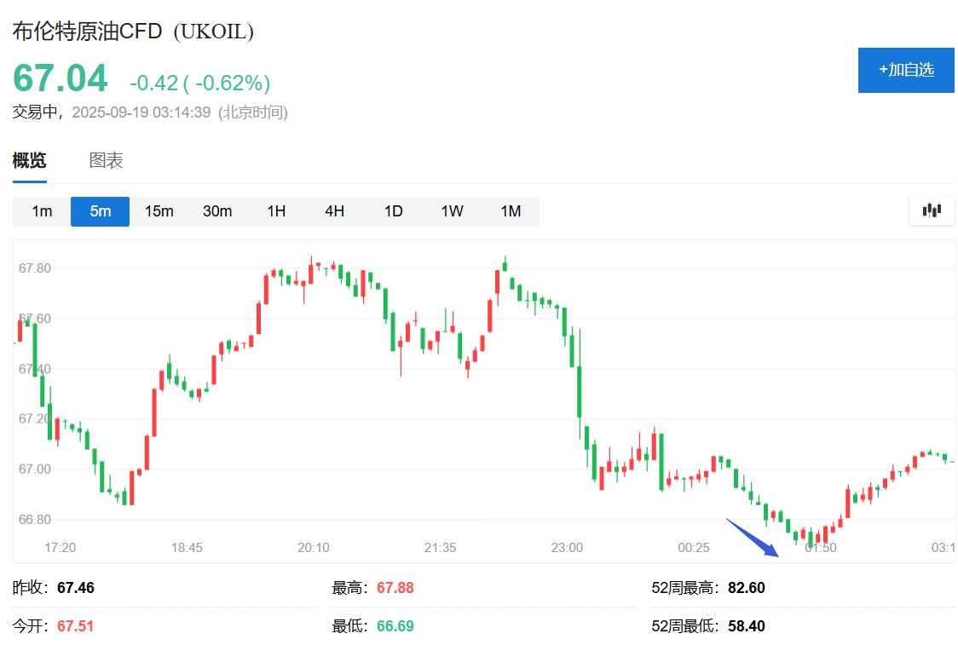
Task: Click the candlestick chart type icon
Action: (931, 210)
